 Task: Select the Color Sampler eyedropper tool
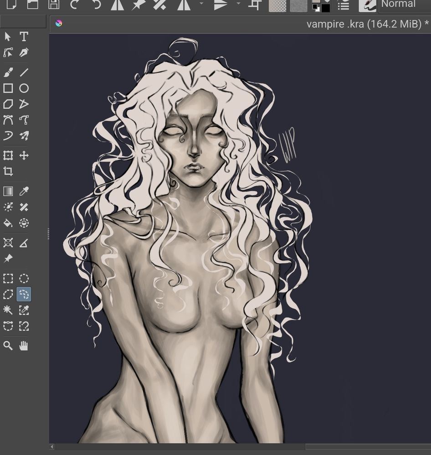tap(24, 191)
